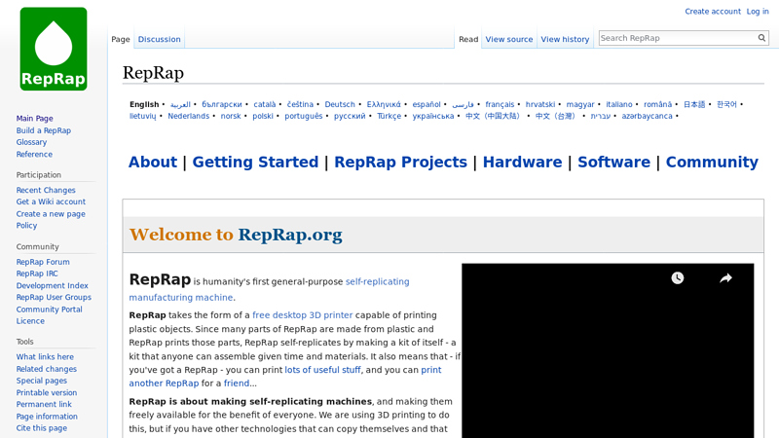This screenshot has width=779, height=438.
Task: Switch language to русский
Action: click(x=350, y=116)
